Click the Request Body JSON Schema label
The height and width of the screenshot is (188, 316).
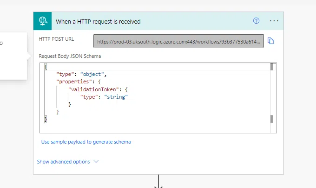pos(70,56)
